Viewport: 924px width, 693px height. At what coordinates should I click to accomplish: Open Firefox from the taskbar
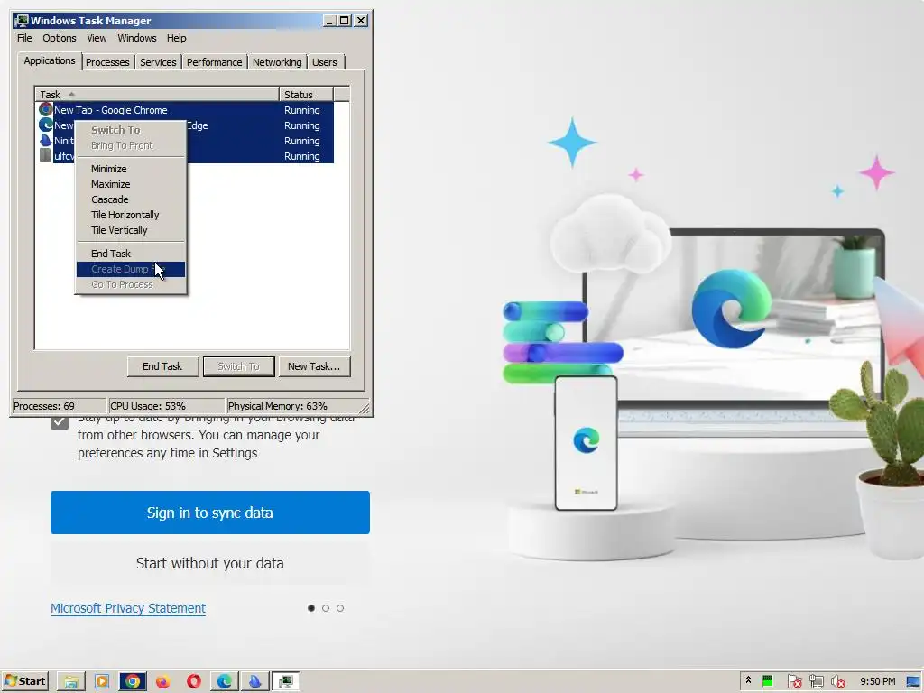163,681
